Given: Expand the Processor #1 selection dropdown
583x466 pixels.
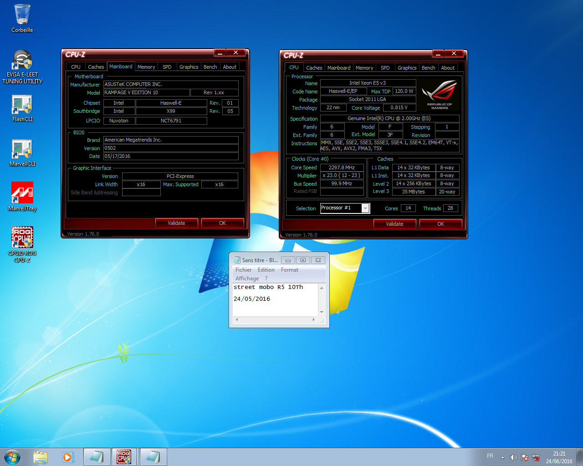Looking at the screenshot, I should pyautogui.click(x=365, y=208).
